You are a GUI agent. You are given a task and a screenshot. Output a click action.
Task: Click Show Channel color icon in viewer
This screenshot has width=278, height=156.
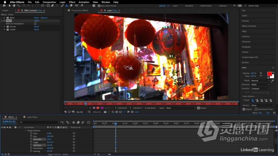tap(113, 112)
